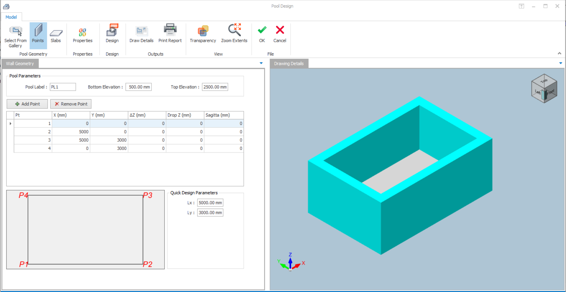566x292 pixels.
Task: Click the view orientation cube
Action: (544, 88)
